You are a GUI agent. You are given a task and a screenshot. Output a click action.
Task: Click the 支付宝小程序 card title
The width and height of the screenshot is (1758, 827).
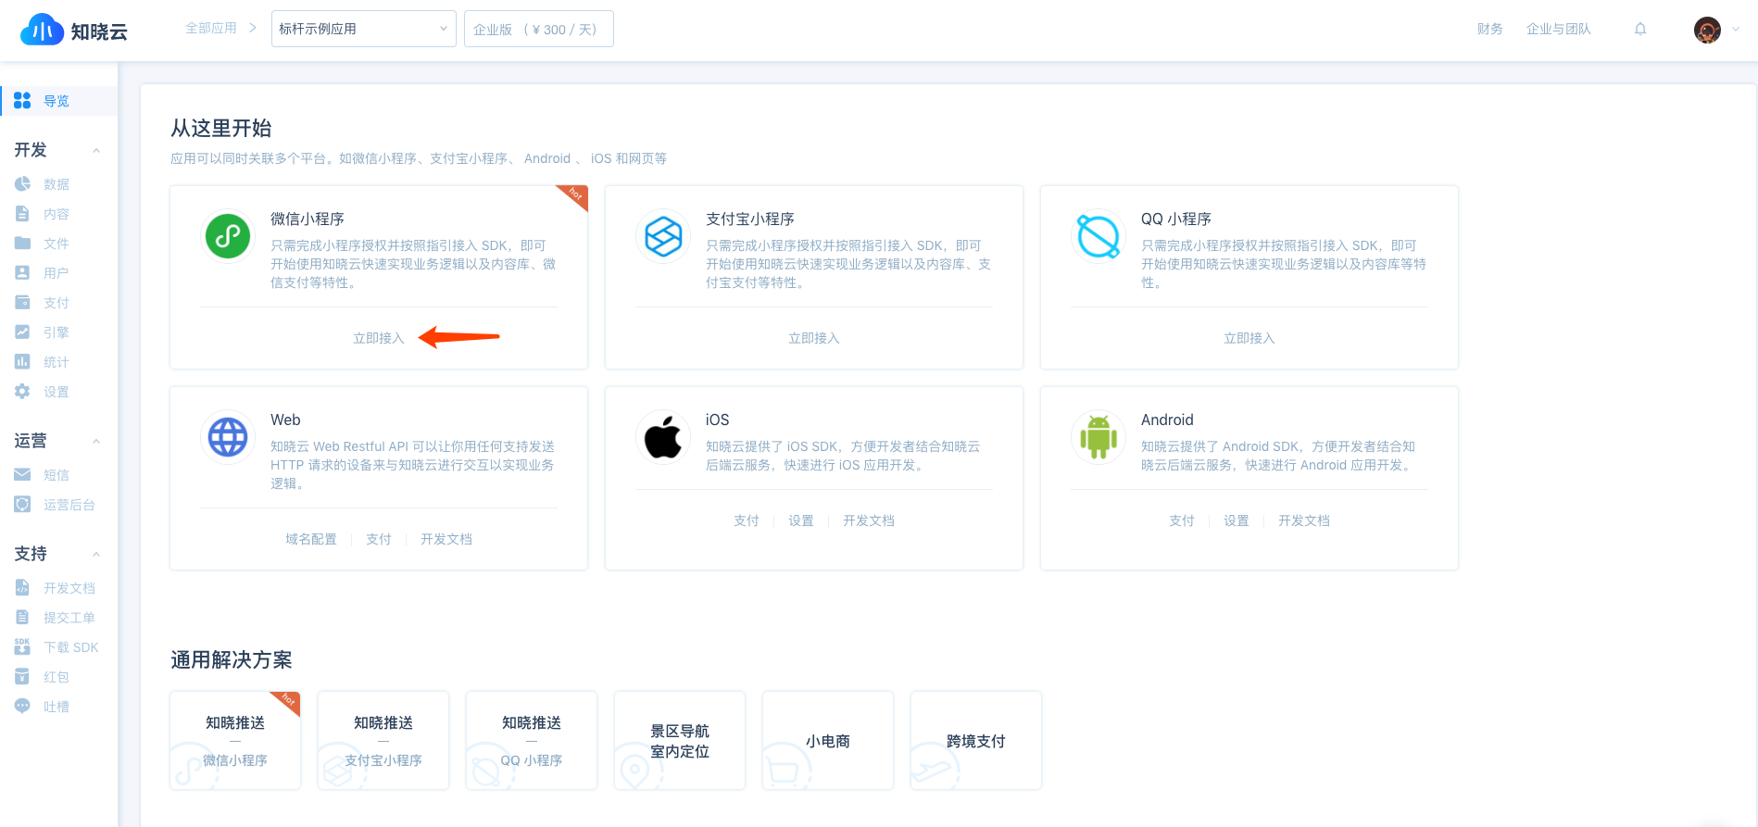click(750, 219)
